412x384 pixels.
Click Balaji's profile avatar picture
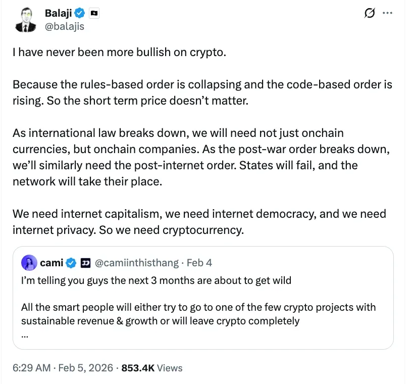point(24,19)
